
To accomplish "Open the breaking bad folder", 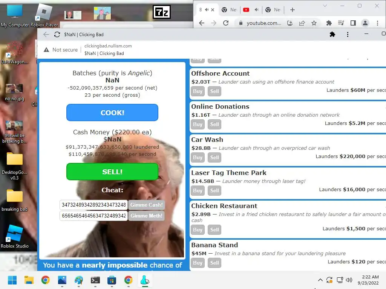I will click(15, 200).
